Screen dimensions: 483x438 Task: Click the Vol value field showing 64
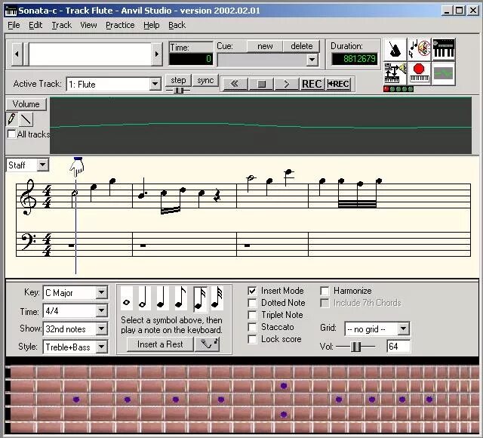(x=398, y=347)
